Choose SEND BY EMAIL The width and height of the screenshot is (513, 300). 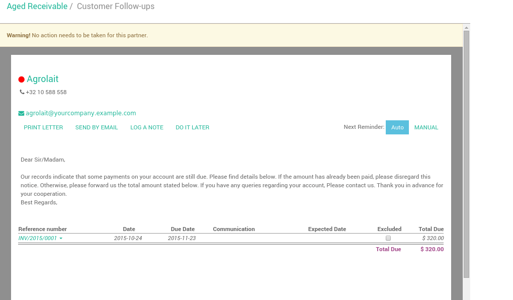tap(97, 127)
